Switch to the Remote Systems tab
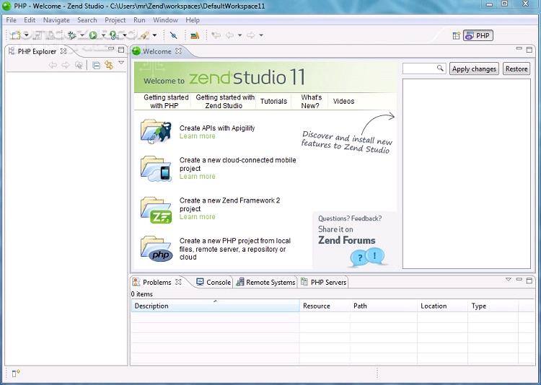 (x=266, y=282)
